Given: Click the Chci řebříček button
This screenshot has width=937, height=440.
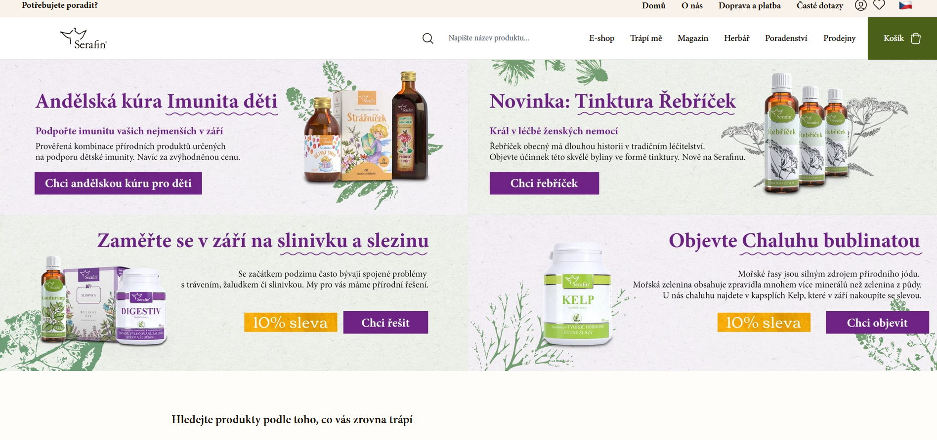Looking at the screenshot, I should click(544, 183).
